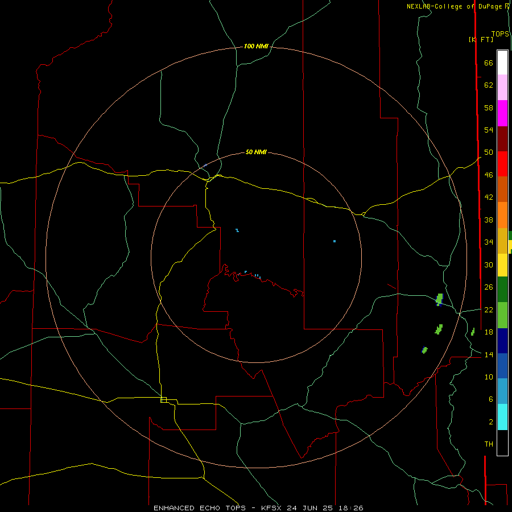Click the small blue echo on northwest 50 NMI ring
512x512 pixels.
(205, 166)
